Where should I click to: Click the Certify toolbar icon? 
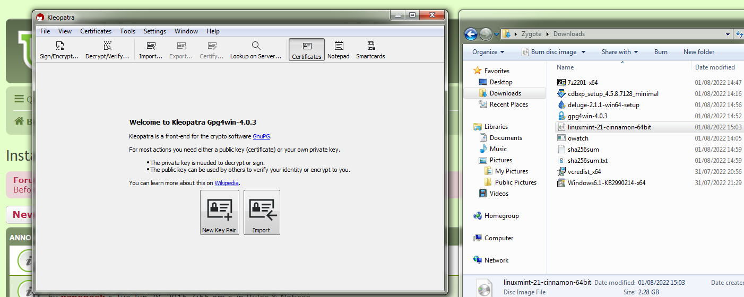[212, 50]
